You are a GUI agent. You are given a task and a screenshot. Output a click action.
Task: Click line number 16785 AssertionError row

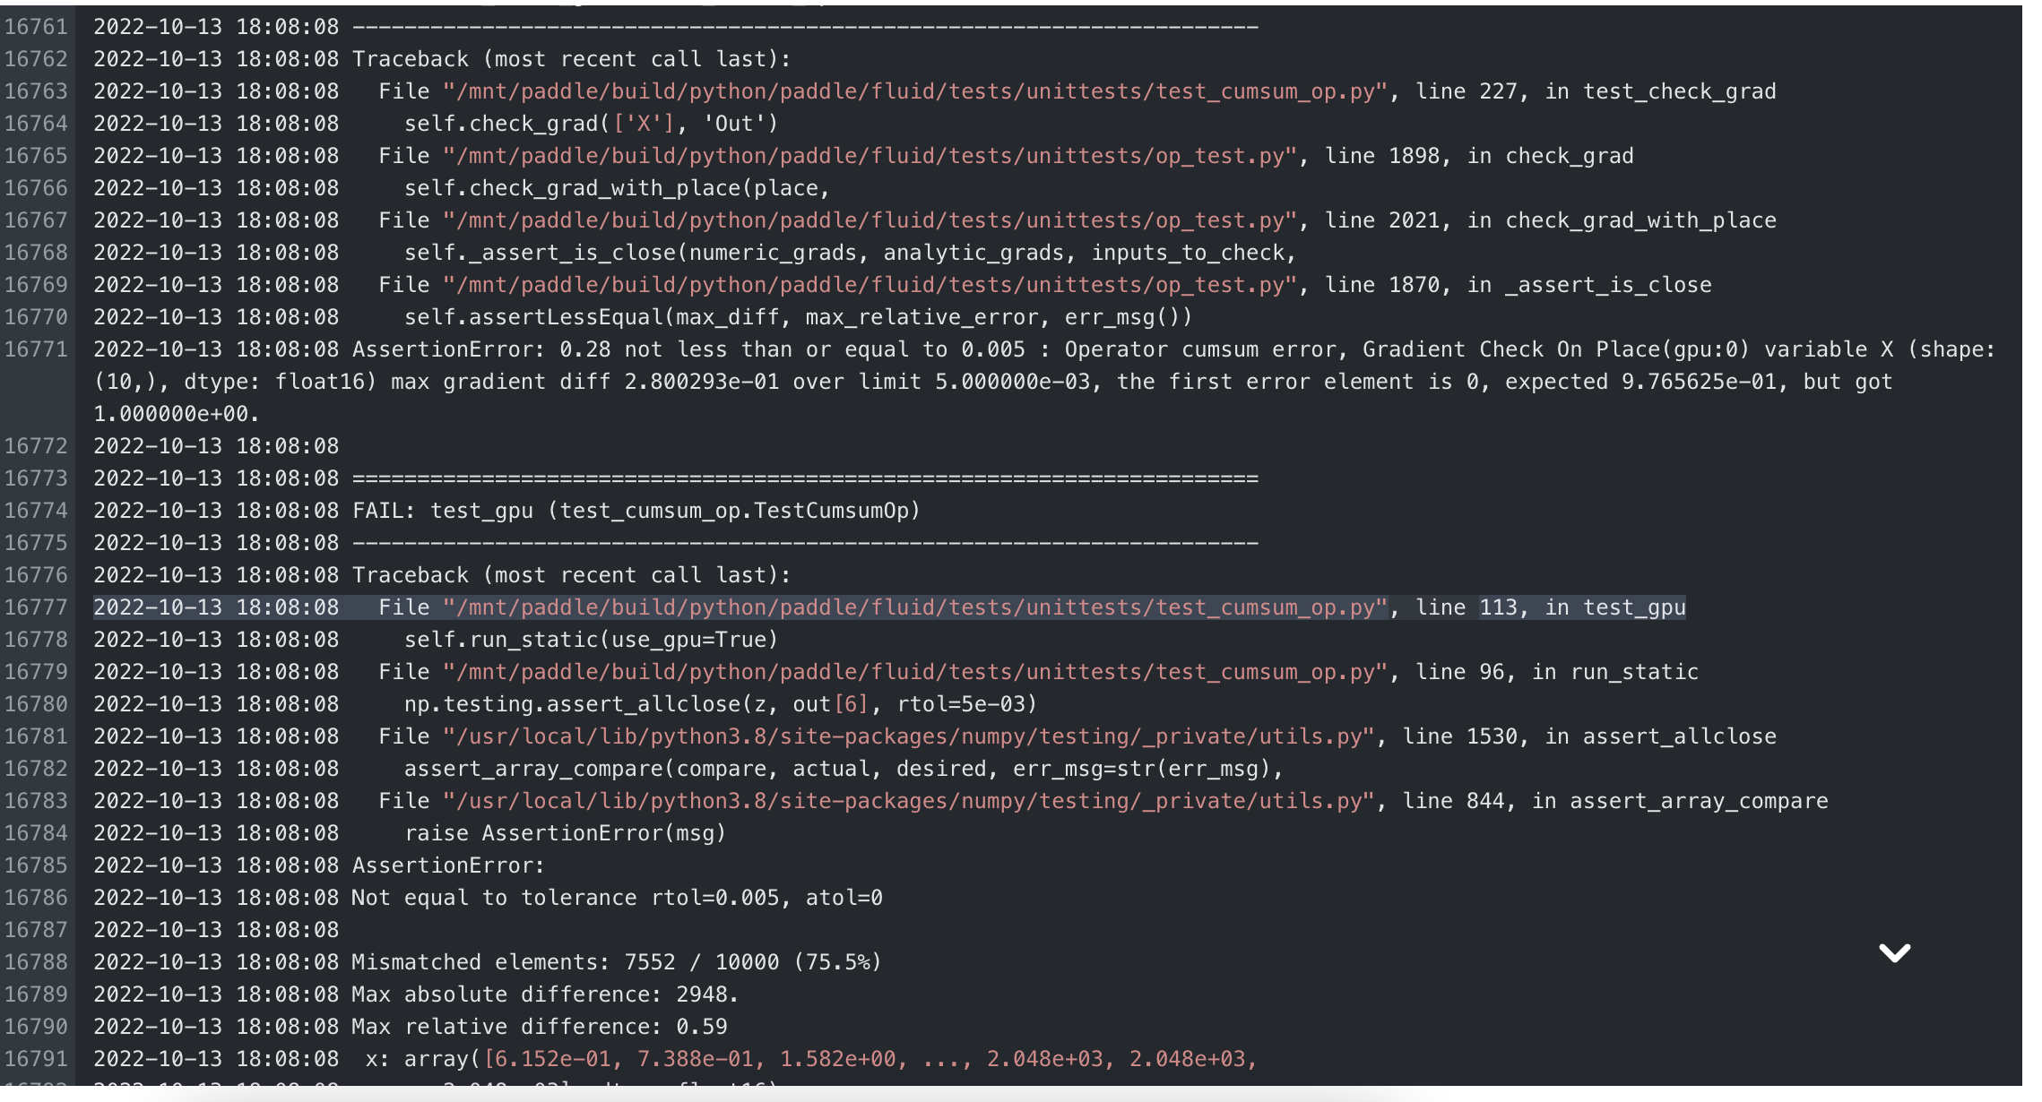(36, 865)
